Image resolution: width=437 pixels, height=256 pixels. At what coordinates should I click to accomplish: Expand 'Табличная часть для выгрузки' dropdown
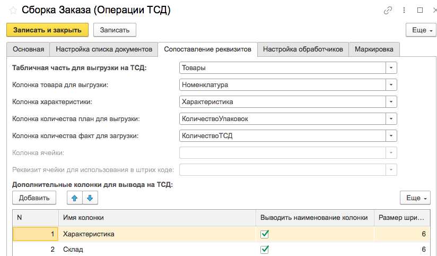[x=391, y=68]
